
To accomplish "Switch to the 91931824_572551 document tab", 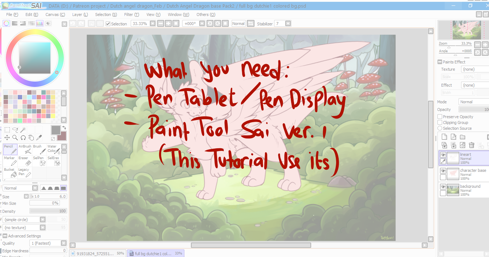I will [x=98, y=253].
